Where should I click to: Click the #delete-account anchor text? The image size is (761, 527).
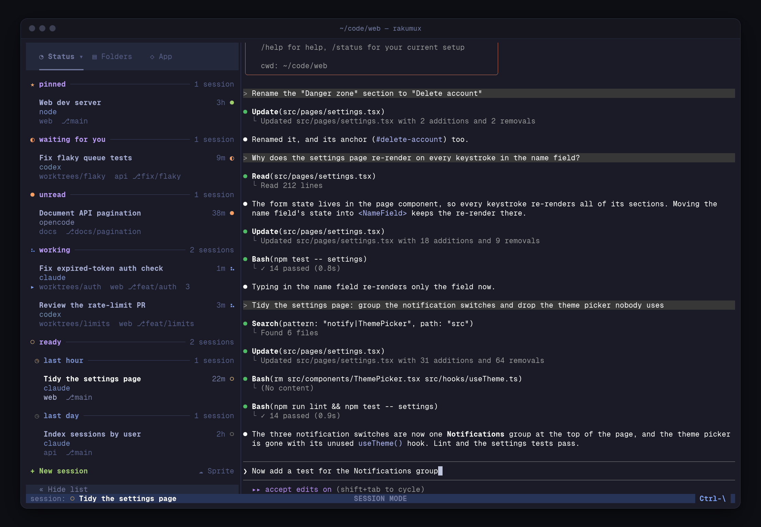pos(409,140)
